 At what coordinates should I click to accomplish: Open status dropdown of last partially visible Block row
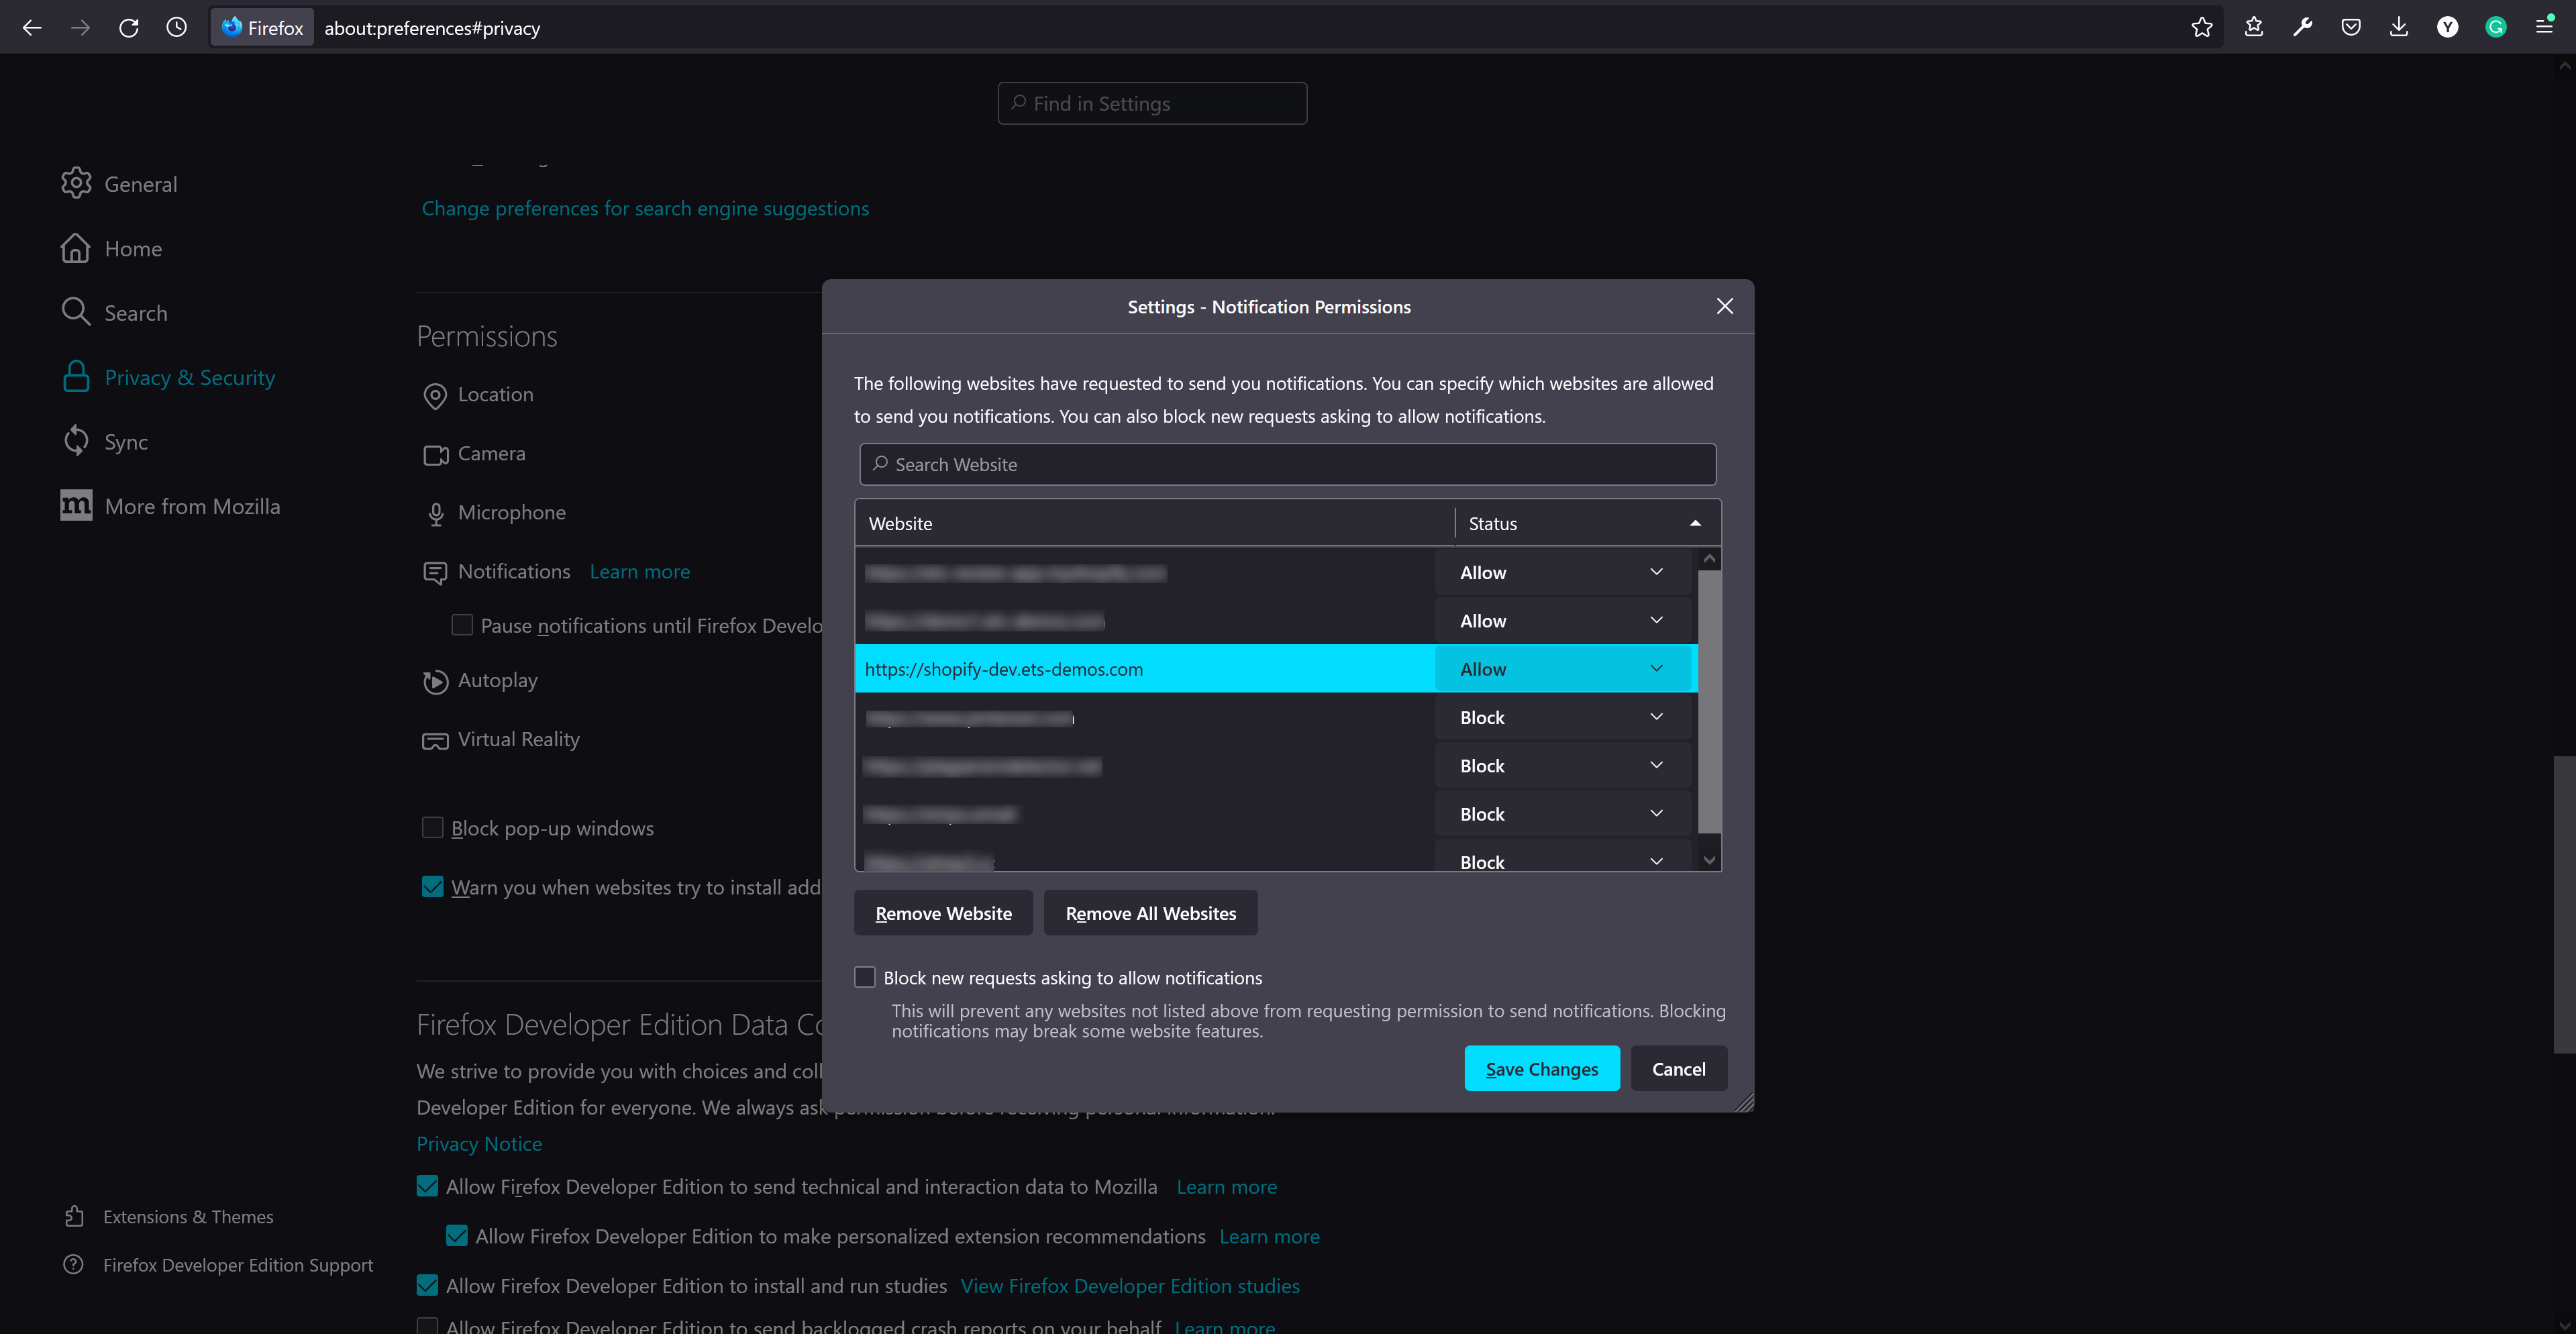(1563, 857)
